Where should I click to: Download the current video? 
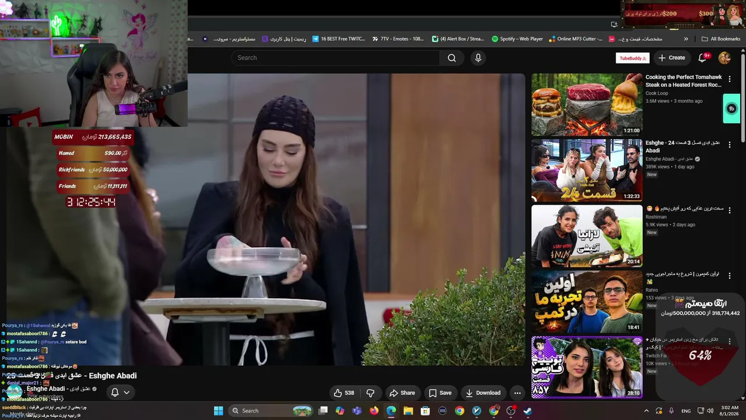click(483, 393)
